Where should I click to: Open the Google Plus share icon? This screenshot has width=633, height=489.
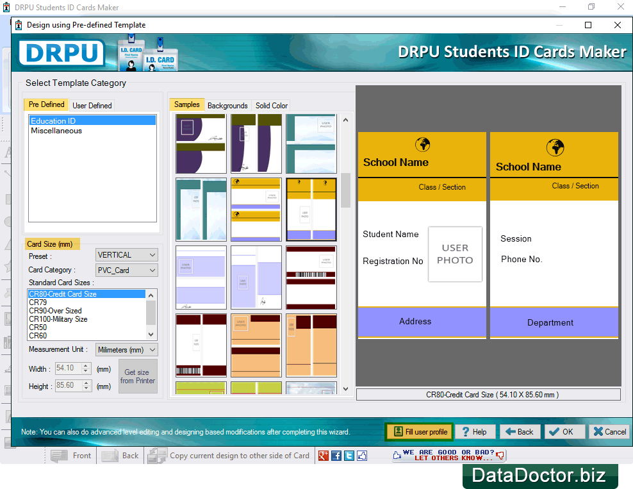click(324, 456)
